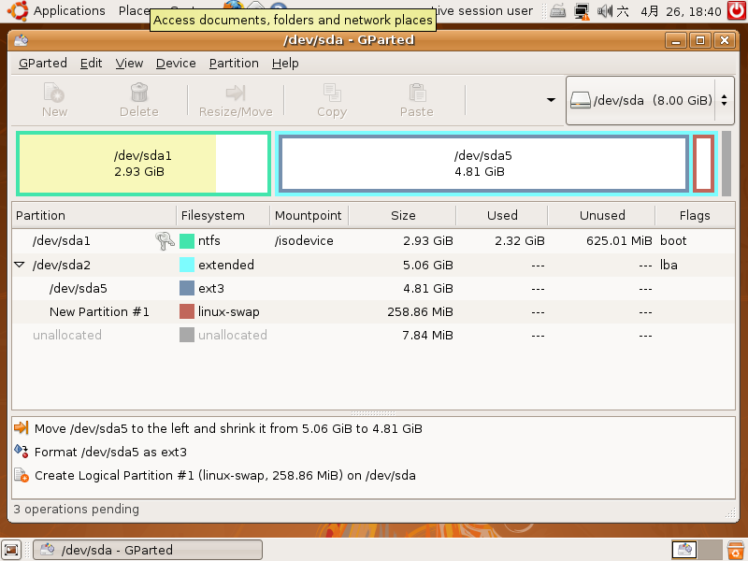Click the /isodevice mountpoint cell

[304, 240]
